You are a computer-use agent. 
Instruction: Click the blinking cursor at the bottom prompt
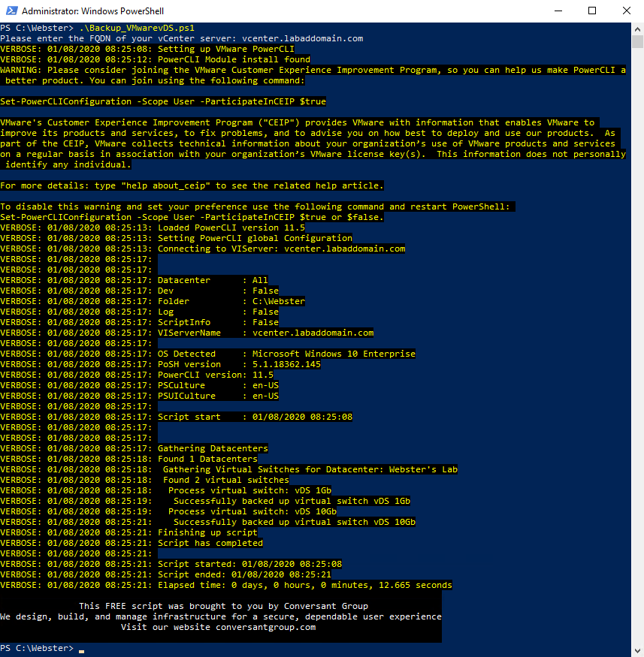(81, 649)
